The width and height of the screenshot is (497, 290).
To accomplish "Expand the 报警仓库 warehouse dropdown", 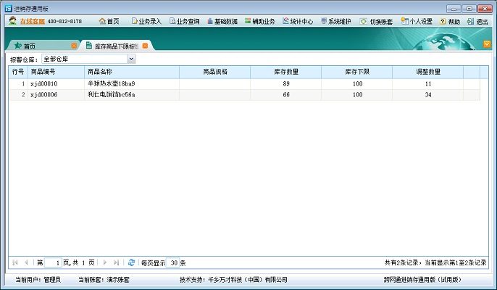I will (x=131, y=59).
